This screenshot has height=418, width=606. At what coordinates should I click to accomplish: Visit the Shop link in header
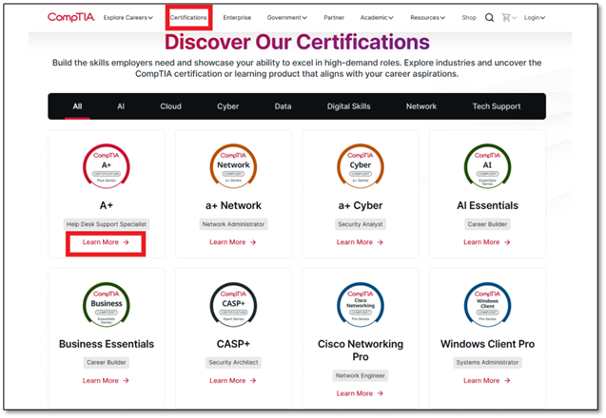point(469,18)
